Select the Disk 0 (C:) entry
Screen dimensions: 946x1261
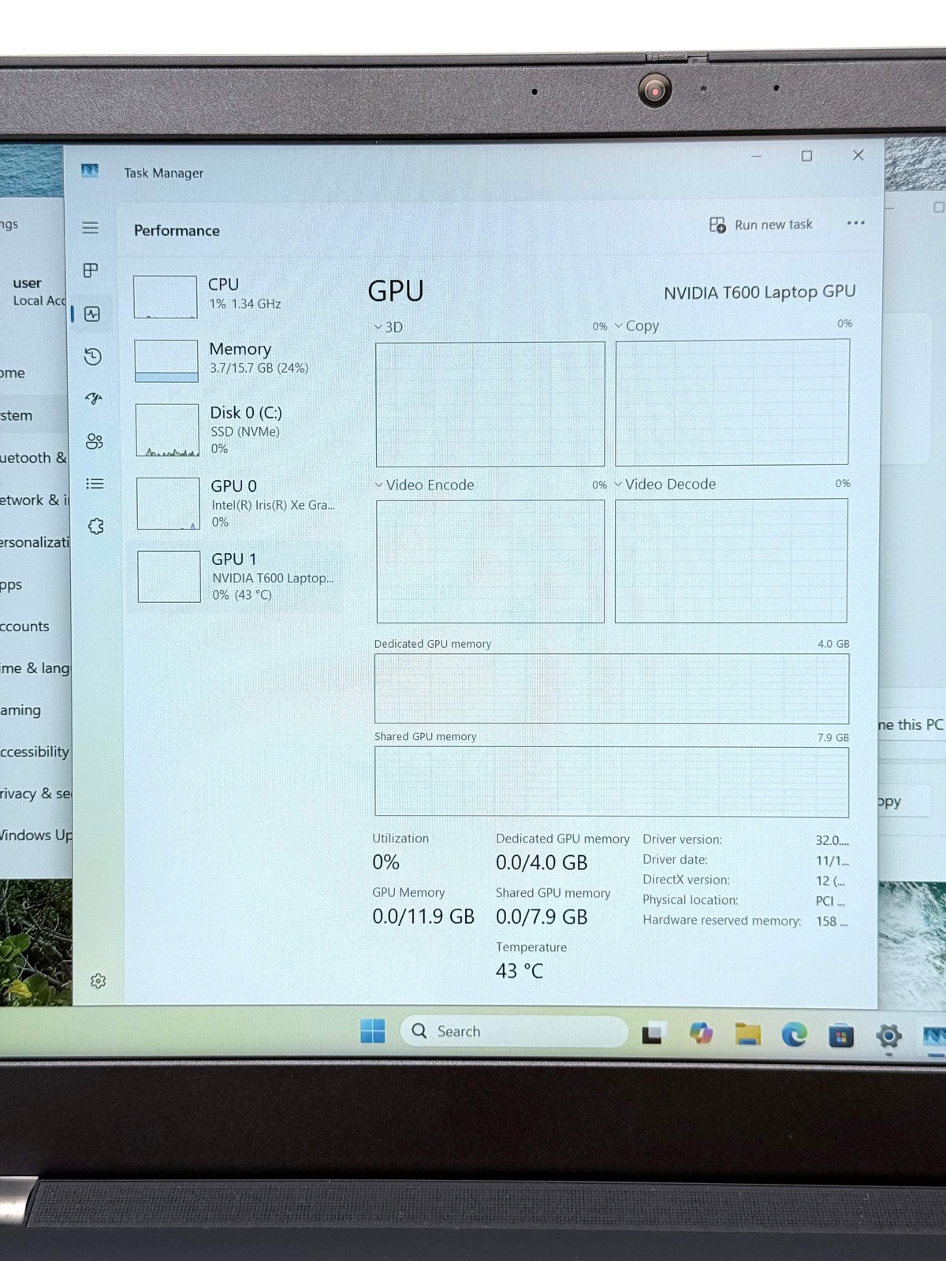point(236,430)
